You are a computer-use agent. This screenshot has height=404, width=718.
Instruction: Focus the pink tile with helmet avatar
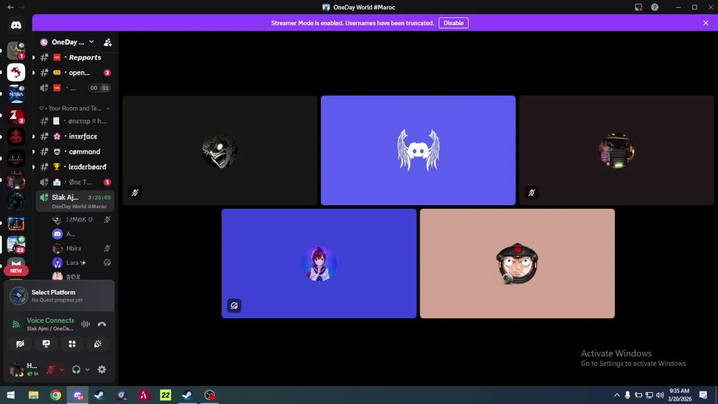(x=517, y=264)
